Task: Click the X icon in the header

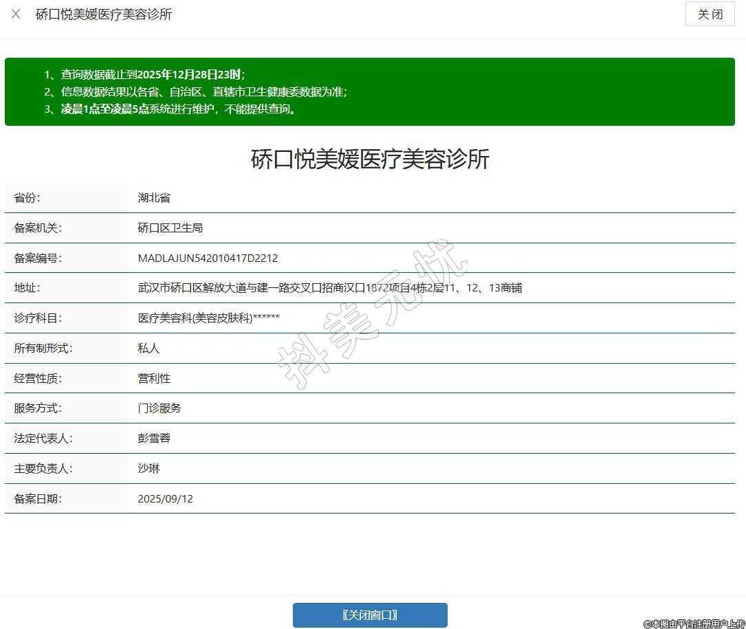Action: 16,14
